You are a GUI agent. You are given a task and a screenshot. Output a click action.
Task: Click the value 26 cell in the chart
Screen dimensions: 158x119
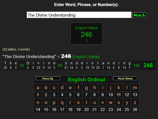[x=135, y=109]
